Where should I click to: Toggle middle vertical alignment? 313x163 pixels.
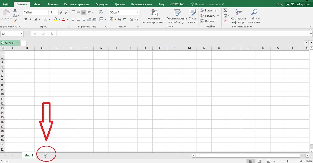click(78, 12)
